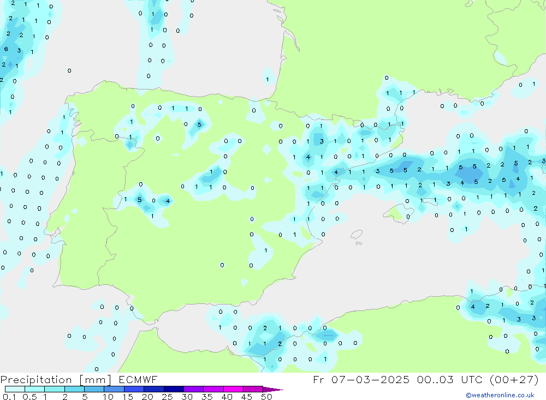This screenshot has height=400, width=546.
Task: Click the '07-03-2025' date text
Action: [370, 379]
